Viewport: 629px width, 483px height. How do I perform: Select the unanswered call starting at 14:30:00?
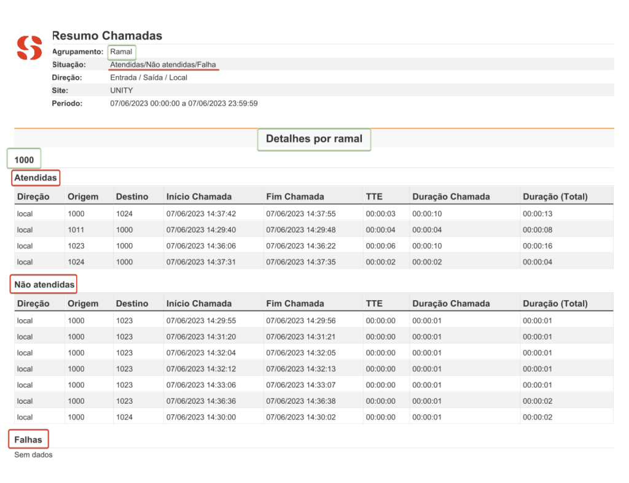[201, 417]
